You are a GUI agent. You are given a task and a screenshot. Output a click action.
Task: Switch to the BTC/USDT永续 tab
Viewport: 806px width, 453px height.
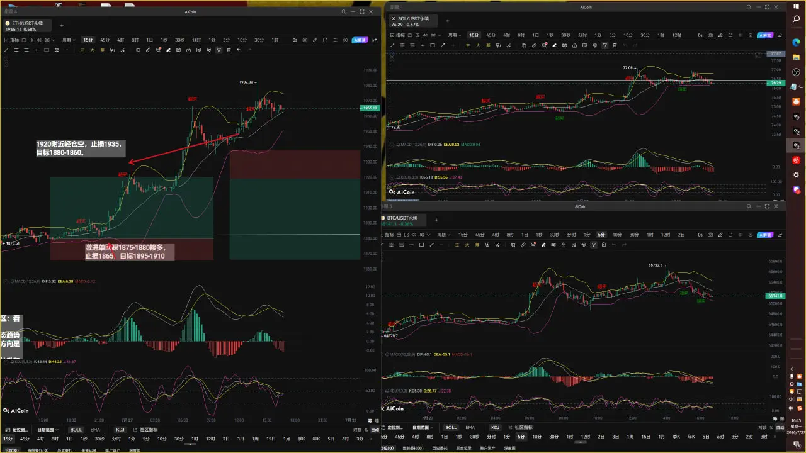402,220
